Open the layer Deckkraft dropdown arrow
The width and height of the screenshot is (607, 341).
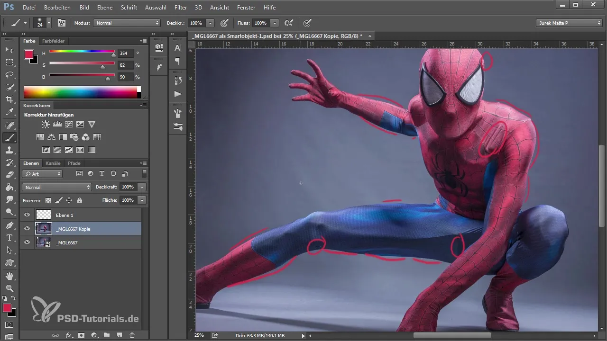point(142,187)
